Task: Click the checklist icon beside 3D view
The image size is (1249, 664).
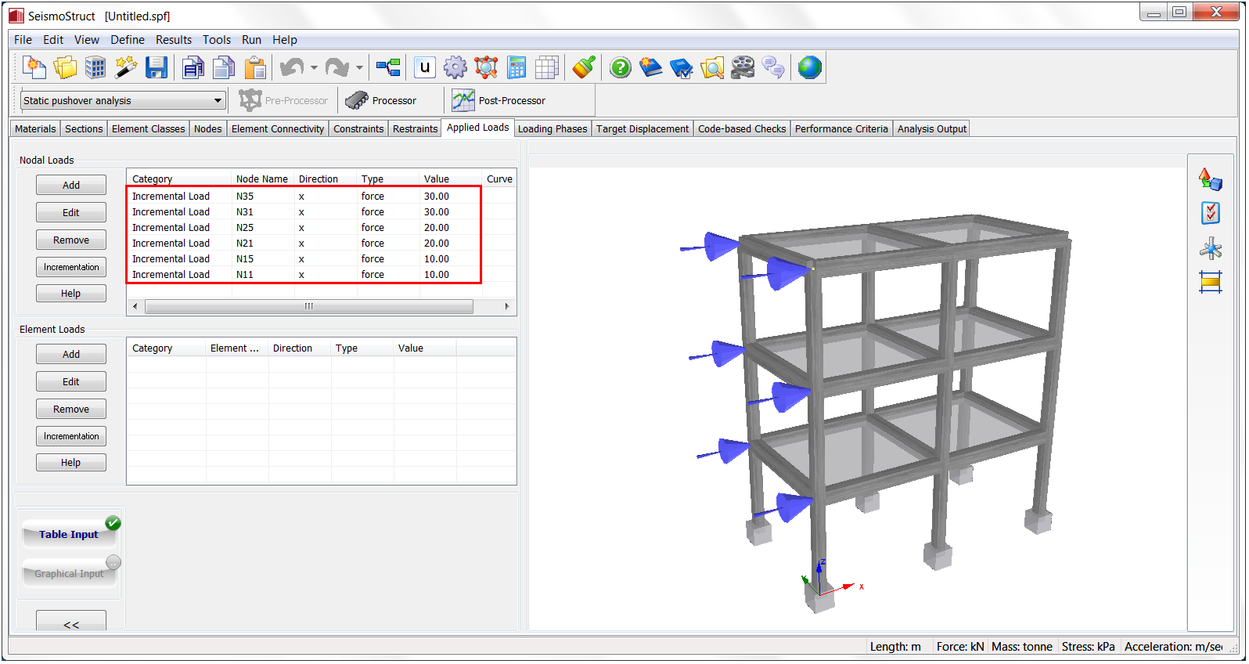Action: 1211,213
